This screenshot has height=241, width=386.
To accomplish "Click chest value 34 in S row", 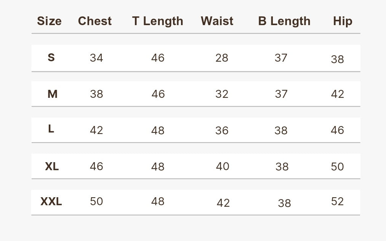I will click(96, 58).
